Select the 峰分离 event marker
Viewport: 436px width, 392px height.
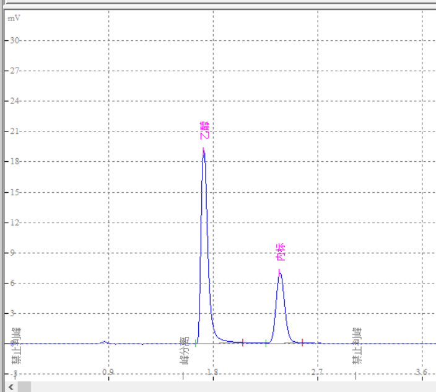coord(184,350)
